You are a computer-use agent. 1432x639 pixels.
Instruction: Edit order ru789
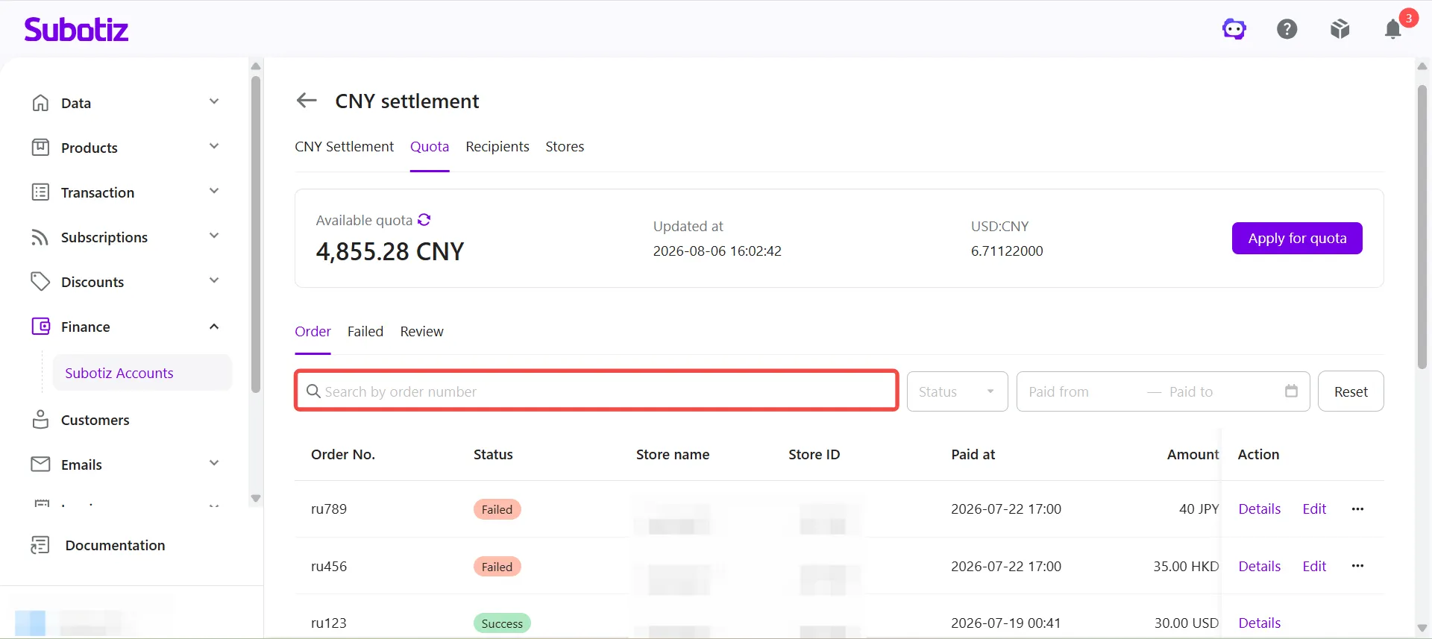coord(1314,509)
